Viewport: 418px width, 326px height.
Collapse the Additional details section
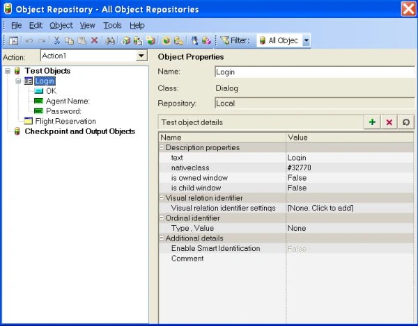(162, 238)
